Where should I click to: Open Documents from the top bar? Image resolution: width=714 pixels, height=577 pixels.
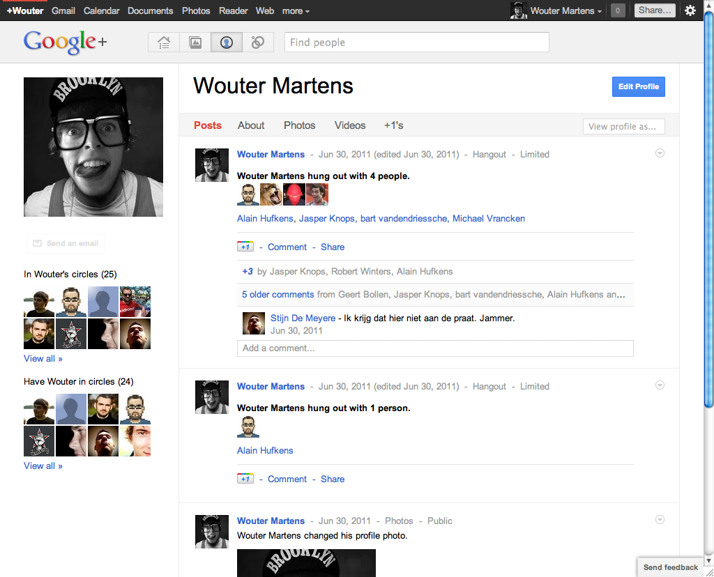coord(151,11)
